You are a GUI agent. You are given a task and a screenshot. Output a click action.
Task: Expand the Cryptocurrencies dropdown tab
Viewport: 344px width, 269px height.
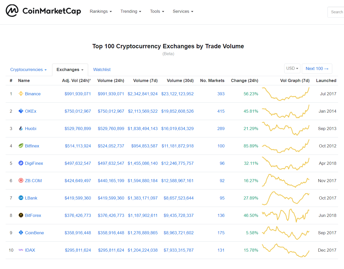(x=28, y=70)
